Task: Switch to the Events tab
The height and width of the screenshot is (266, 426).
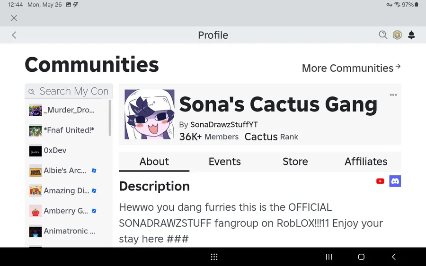Action: (225, 162)
